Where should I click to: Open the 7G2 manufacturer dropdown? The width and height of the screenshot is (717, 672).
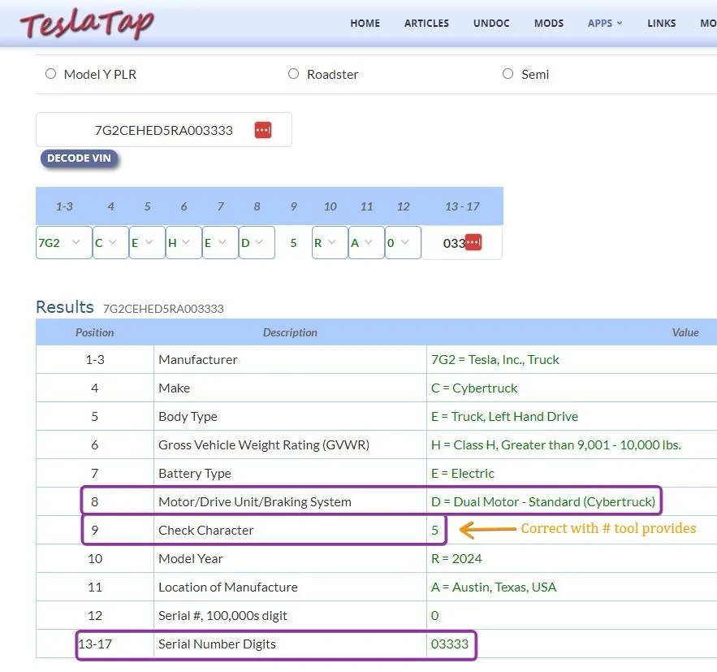click(x=63, y=242)
